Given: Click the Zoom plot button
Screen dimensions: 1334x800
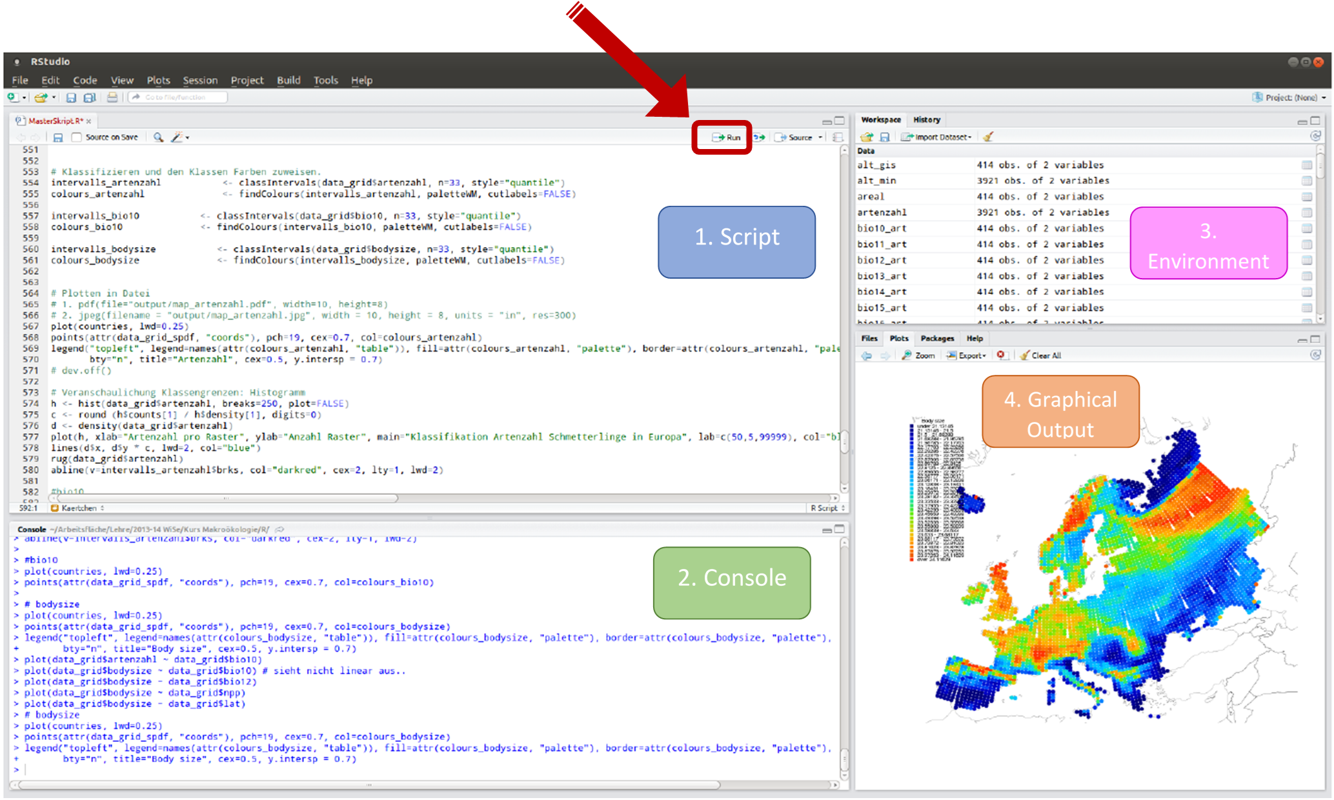Looking at the screenshot, I should click(x=918, y=355).
